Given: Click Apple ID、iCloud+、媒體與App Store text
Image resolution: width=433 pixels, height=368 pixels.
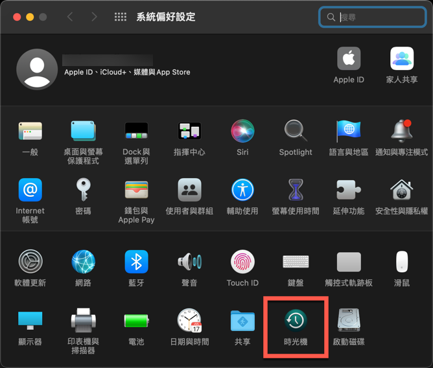Looking at the screenshot, I should pyautogui.click(x=127, y=73).
